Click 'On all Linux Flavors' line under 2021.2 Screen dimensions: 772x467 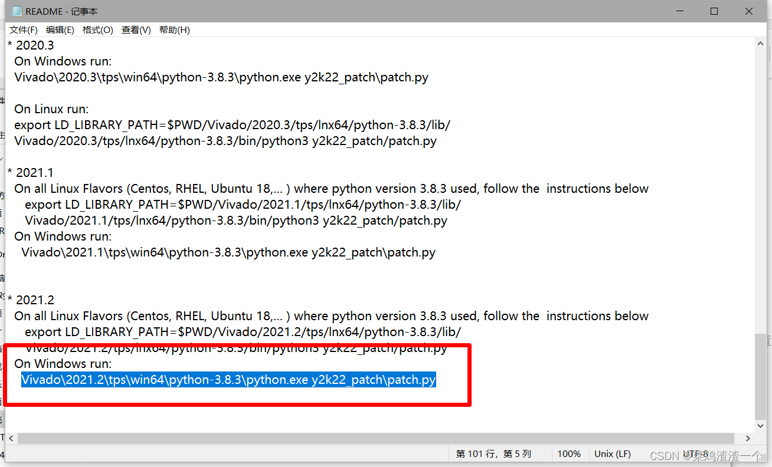(x=331, y=316)
